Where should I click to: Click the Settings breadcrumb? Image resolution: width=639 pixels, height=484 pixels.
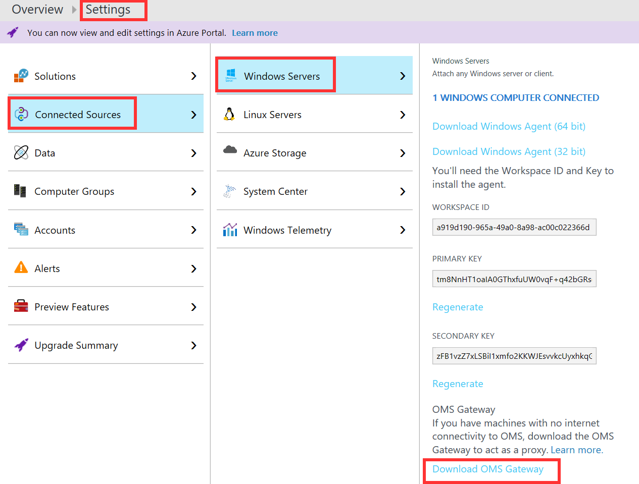click(108, 10)
